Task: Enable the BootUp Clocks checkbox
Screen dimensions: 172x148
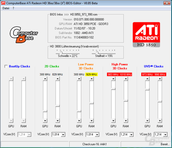Action: pyautogui.click(x=6, y=66)
